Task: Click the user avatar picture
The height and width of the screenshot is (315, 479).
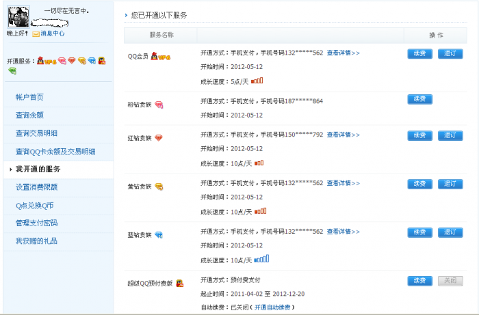Action: 18,17
